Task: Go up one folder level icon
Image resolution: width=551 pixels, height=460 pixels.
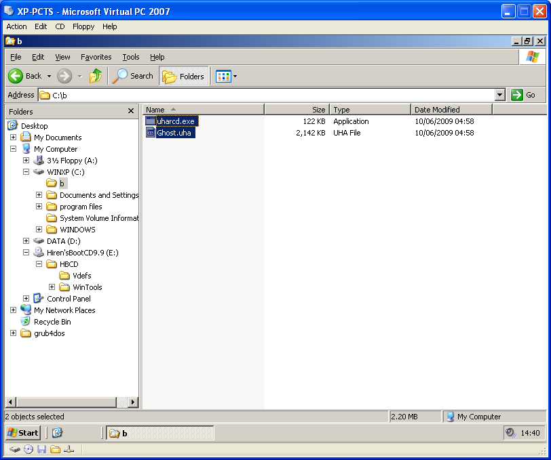Action: (95, 76)
